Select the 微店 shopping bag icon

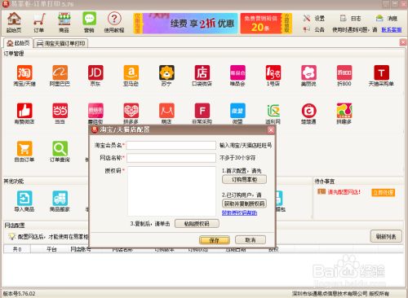166,114
